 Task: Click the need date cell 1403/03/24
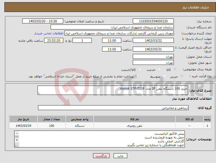click(x=24, y=126)
